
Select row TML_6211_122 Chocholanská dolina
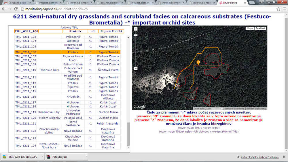point(67,131)
